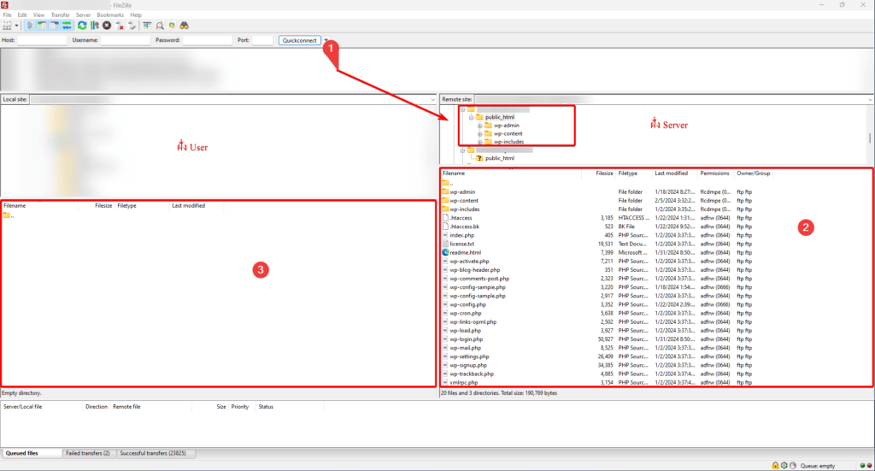Sort remote files by Last modified column
This screenshot has height=471, width=875.
(x=672, y=174)
